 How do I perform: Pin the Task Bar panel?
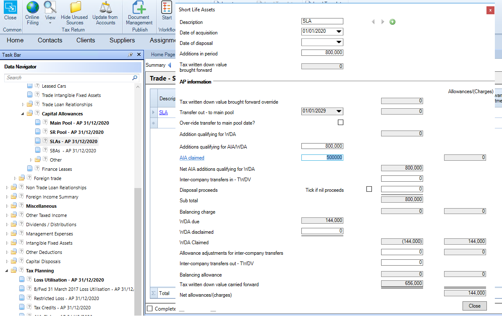(130, 55)
